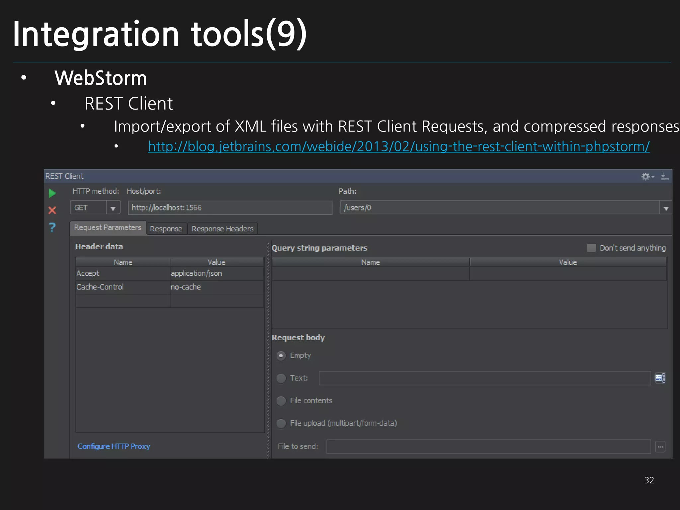Browse for file with ellipsis button
Image resolution: width=680 pixels, height=510 pixels.
click(660, 447)
